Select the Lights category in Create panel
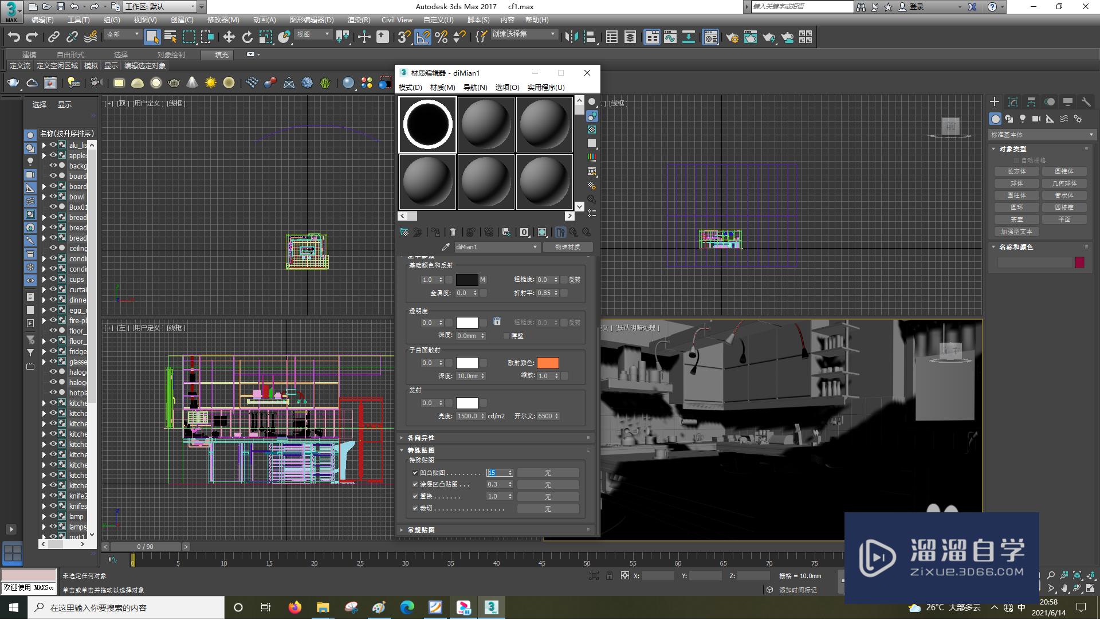Screen dimensions: 1100x620 click(1023, 119)
